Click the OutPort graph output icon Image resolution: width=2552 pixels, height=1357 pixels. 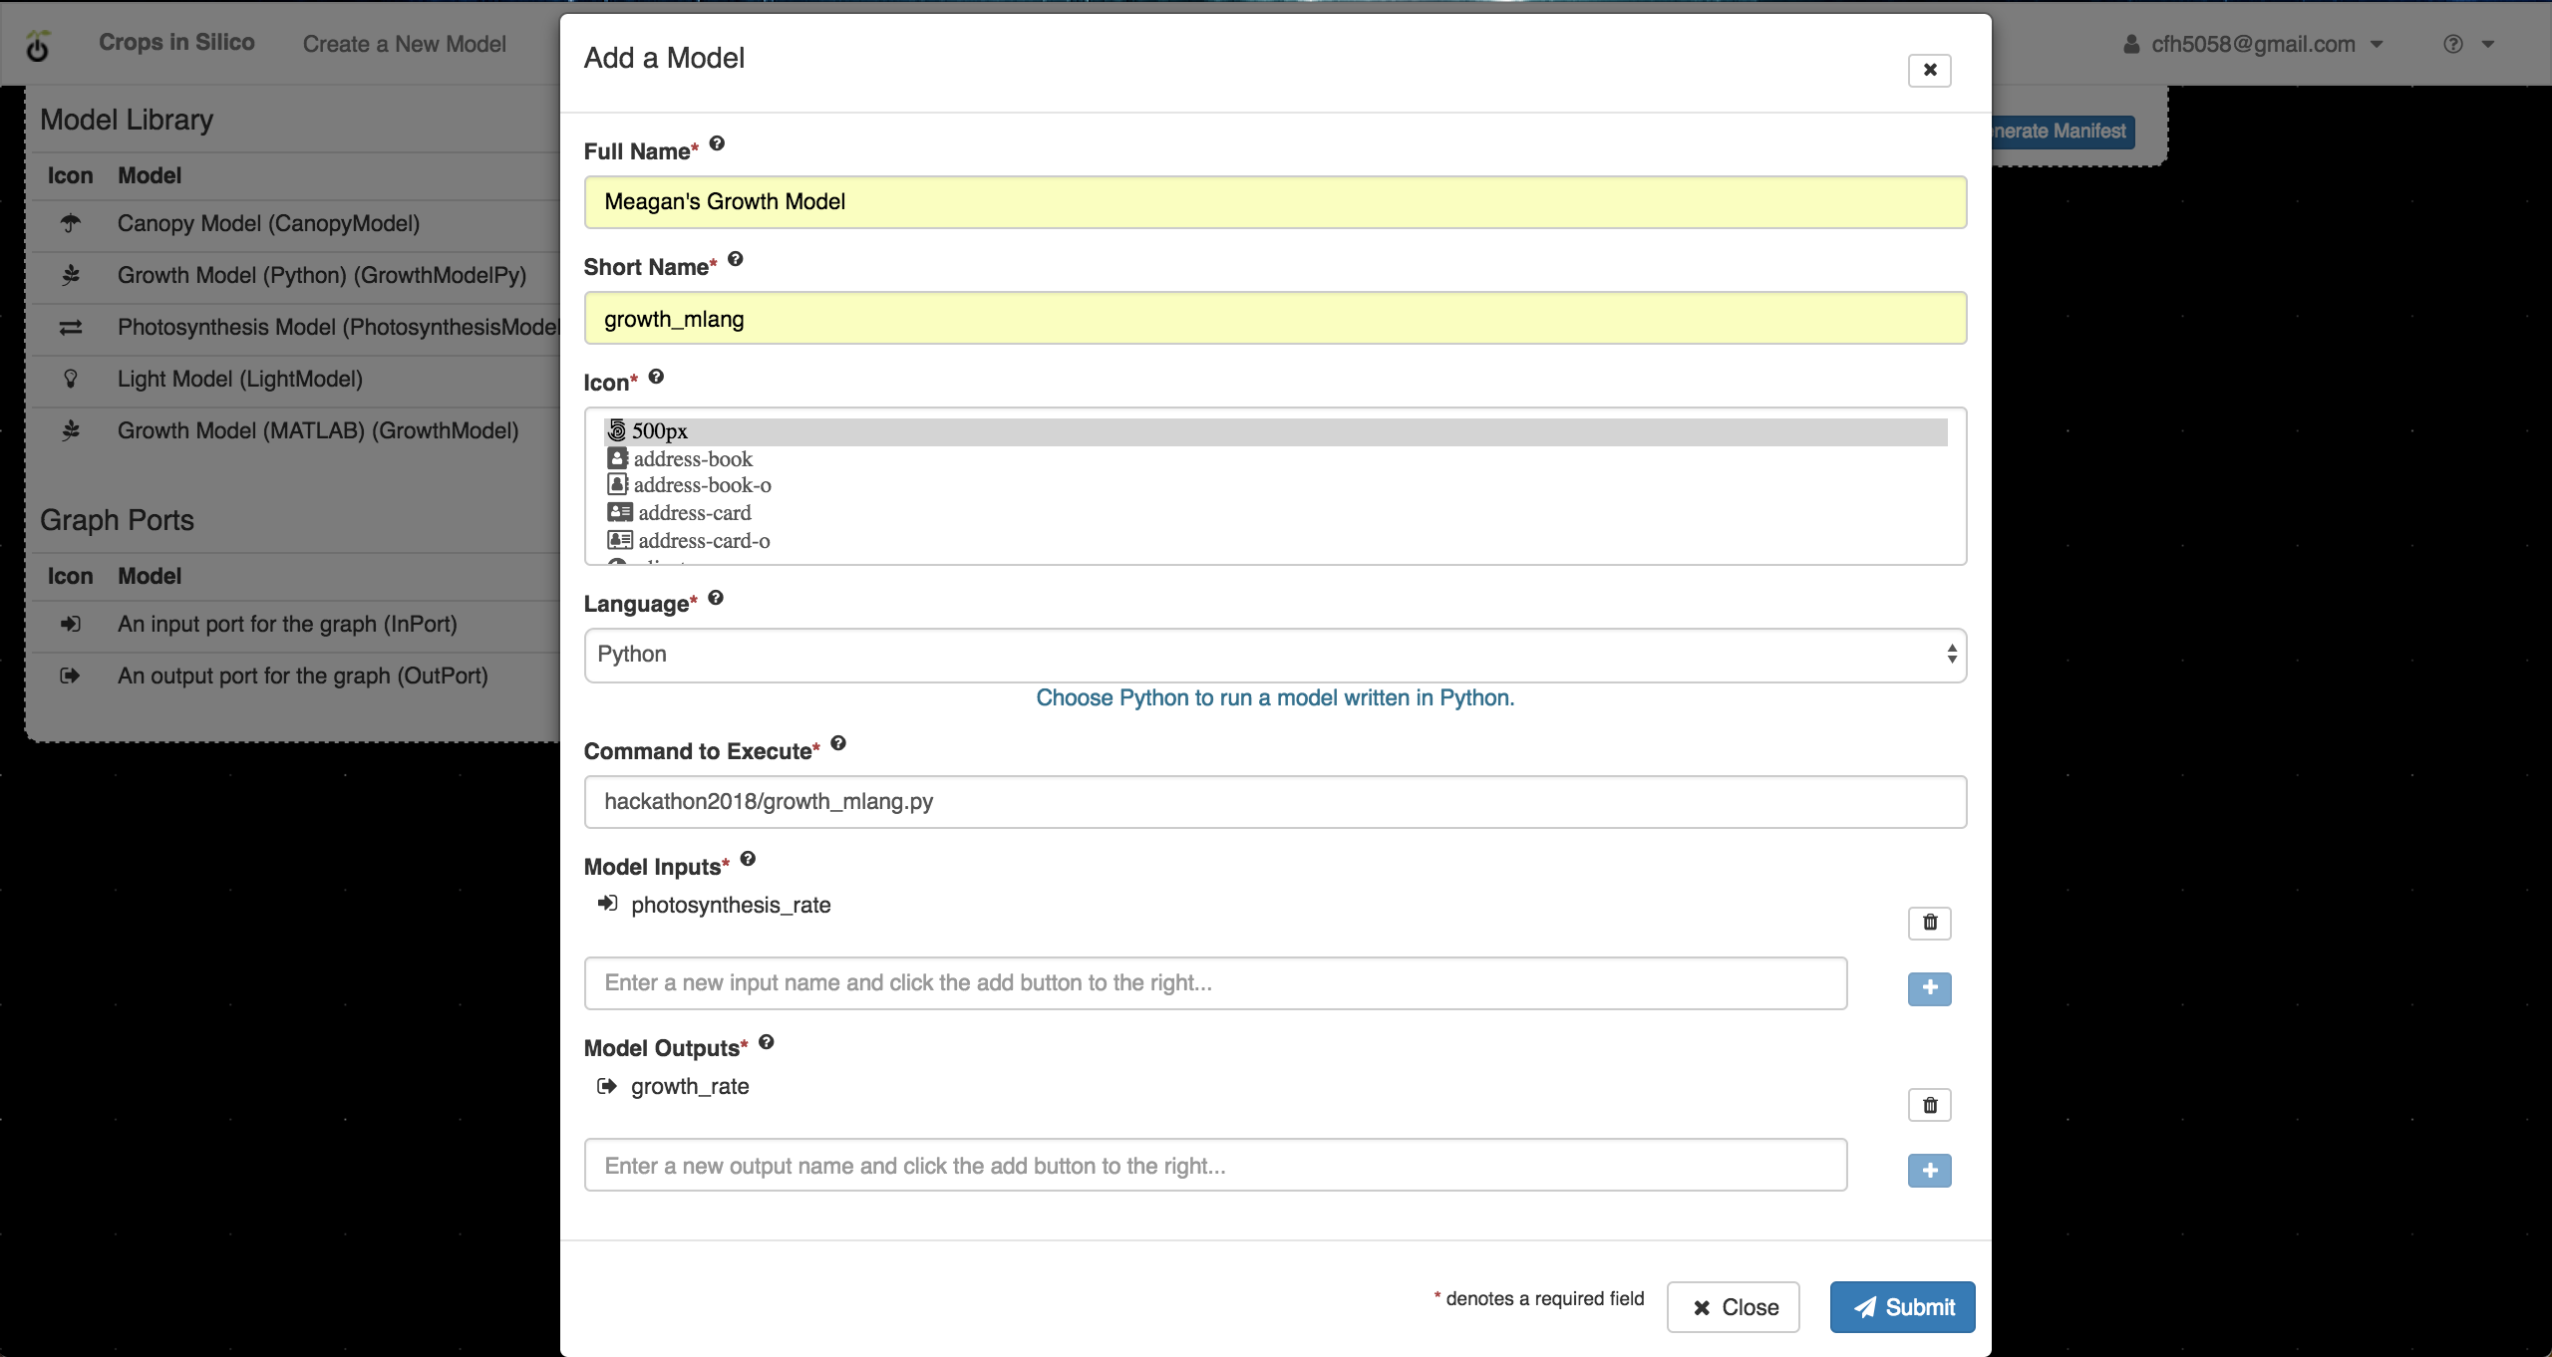69,677
